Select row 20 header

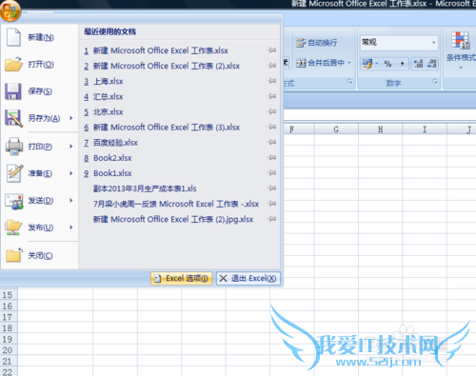(x=8, y=350)
